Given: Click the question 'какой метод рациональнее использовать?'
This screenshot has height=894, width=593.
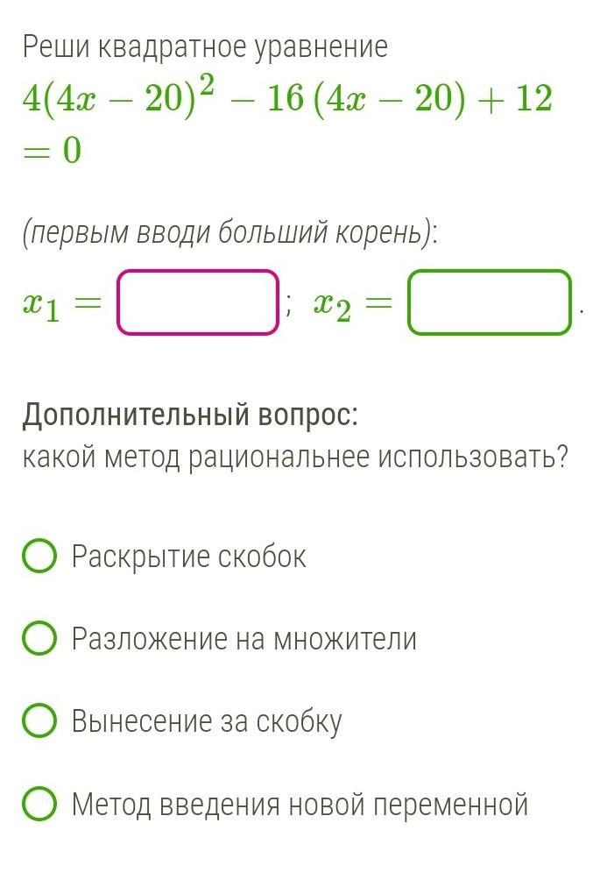Looking at the screenshot, I should click(295, 456).
